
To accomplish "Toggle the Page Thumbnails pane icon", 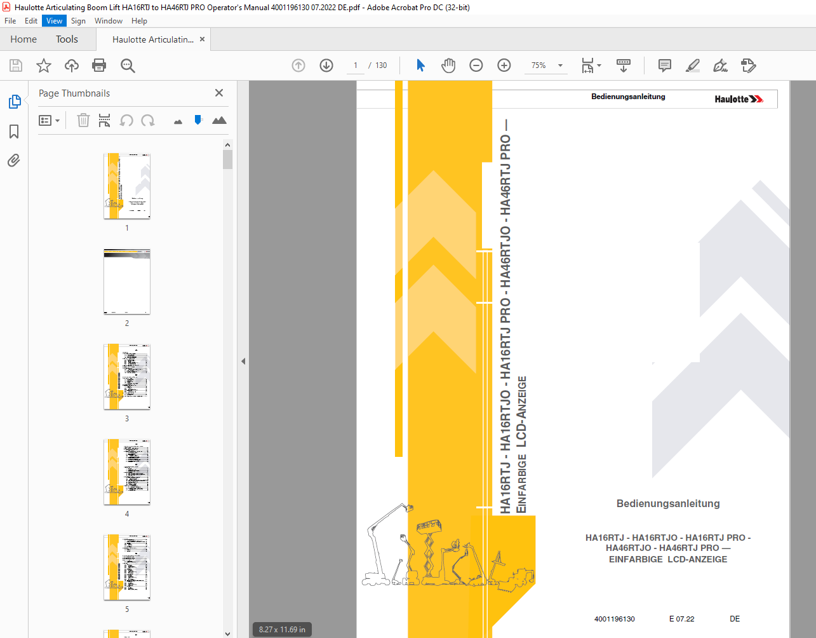I will tap(14, 102).
